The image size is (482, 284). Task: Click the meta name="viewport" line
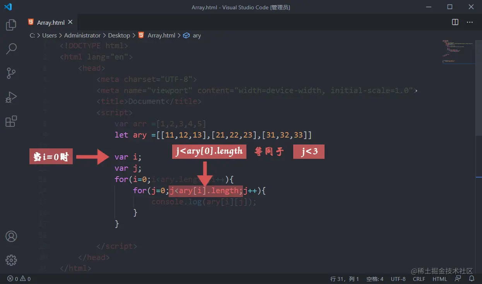pyautogui.click(x=257, y=90)
